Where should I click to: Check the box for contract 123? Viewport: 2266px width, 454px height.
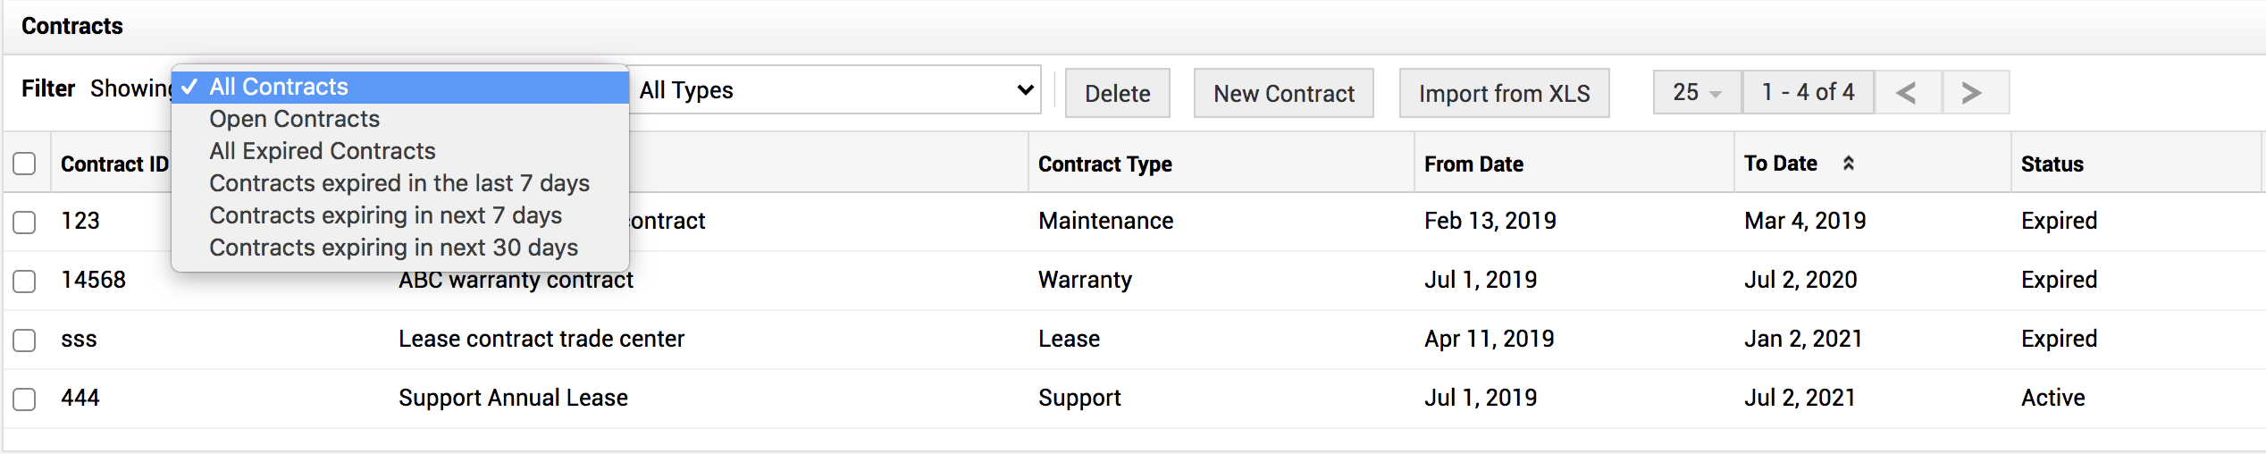(x=25, y=222)
